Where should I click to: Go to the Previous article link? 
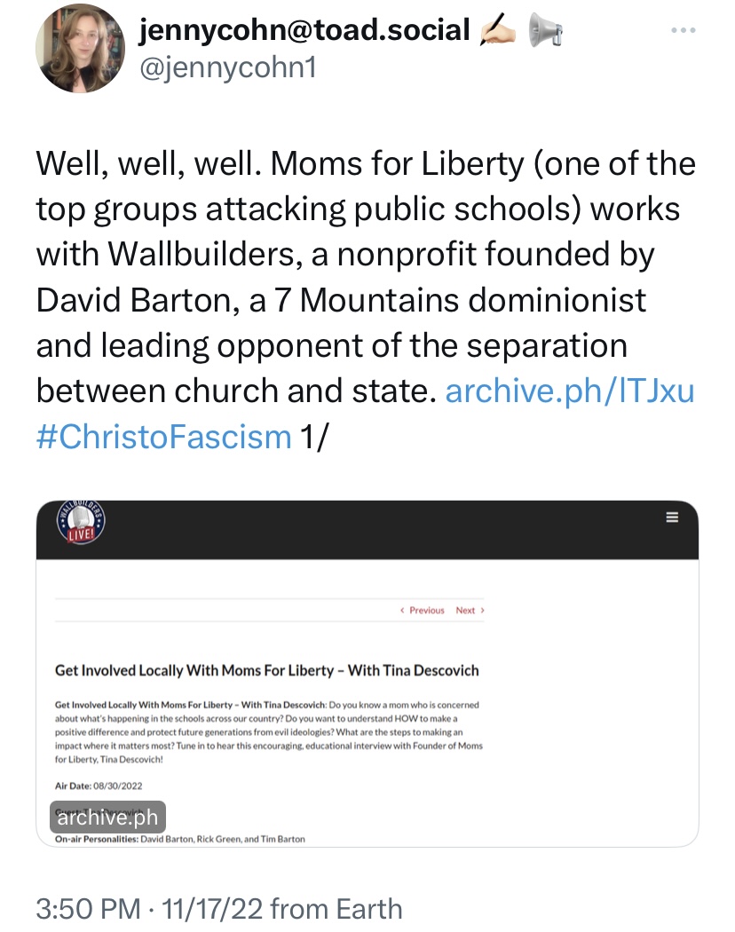tap(423, 611)
